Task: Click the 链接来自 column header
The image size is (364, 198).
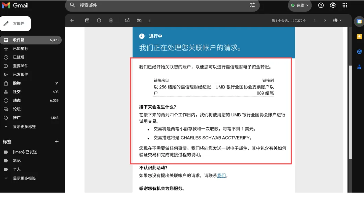Action: [x=161, y=80]
